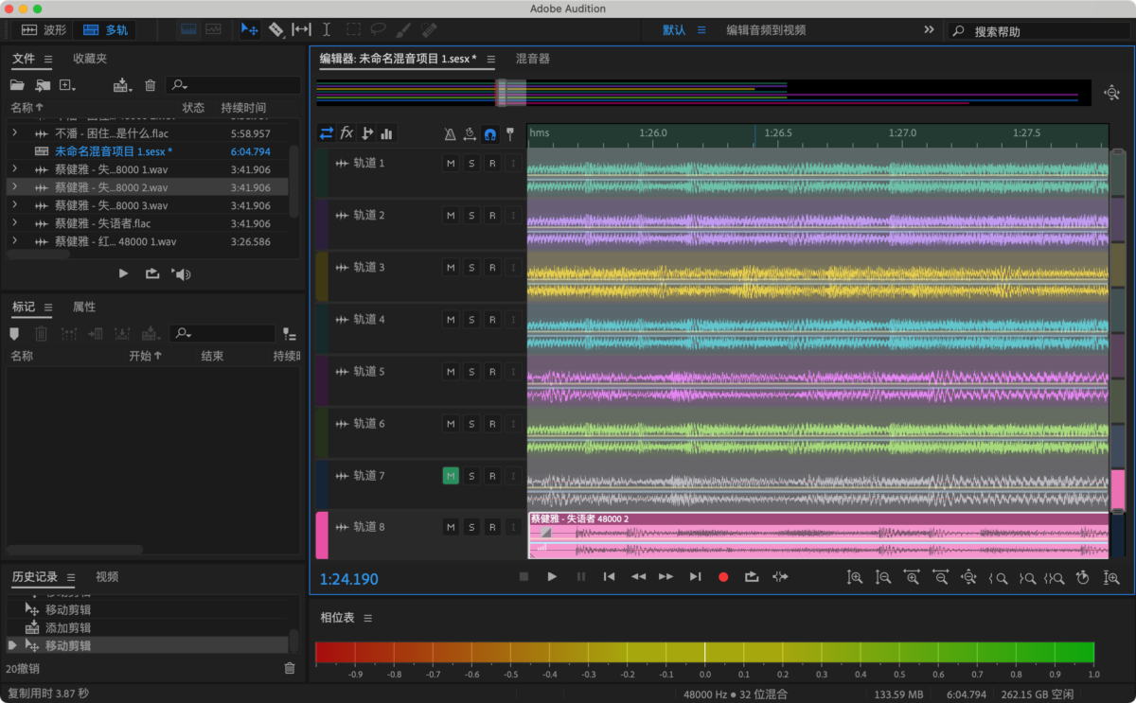Click the Import File icon

[x=43, y=85]
